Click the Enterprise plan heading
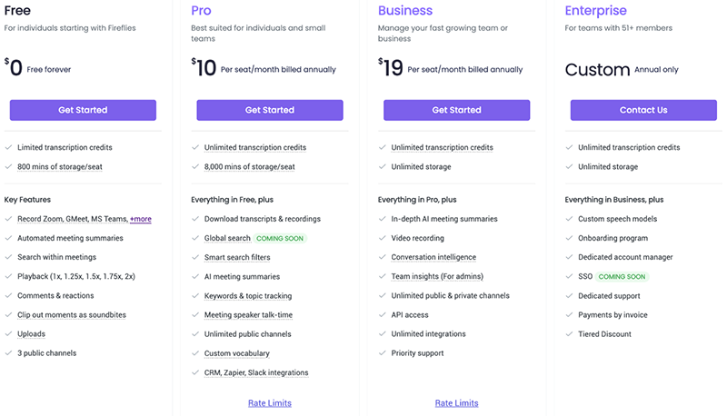Image resolution: width=727 pixels, height=416 pixels. 595,11
